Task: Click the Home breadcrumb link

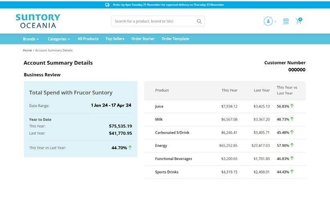Action: click(x=27, y=51)
